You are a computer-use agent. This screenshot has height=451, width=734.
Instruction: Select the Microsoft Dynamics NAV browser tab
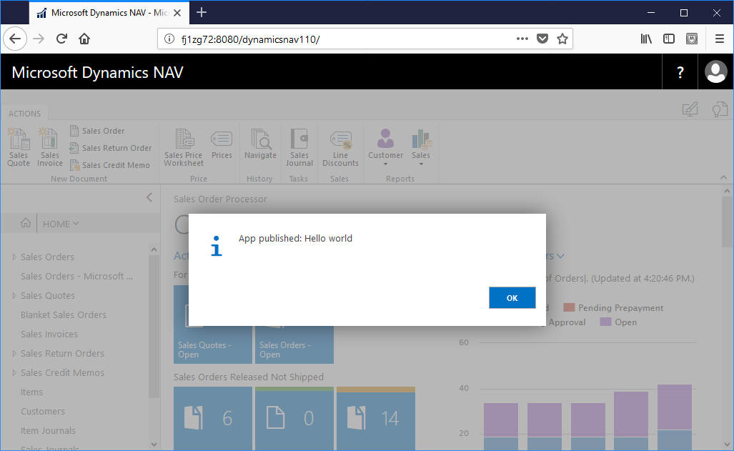pyautogui.click(x=109, y=13)
